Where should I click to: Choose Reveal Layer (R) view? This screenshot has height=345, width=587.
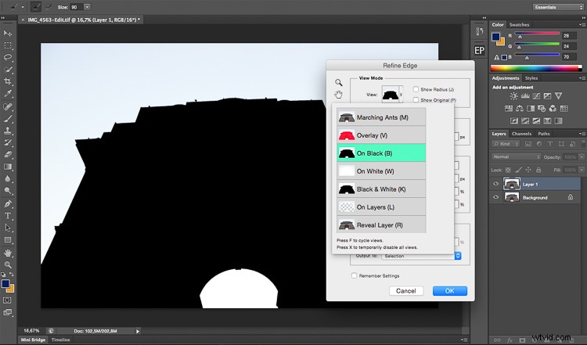pos(381,225)
